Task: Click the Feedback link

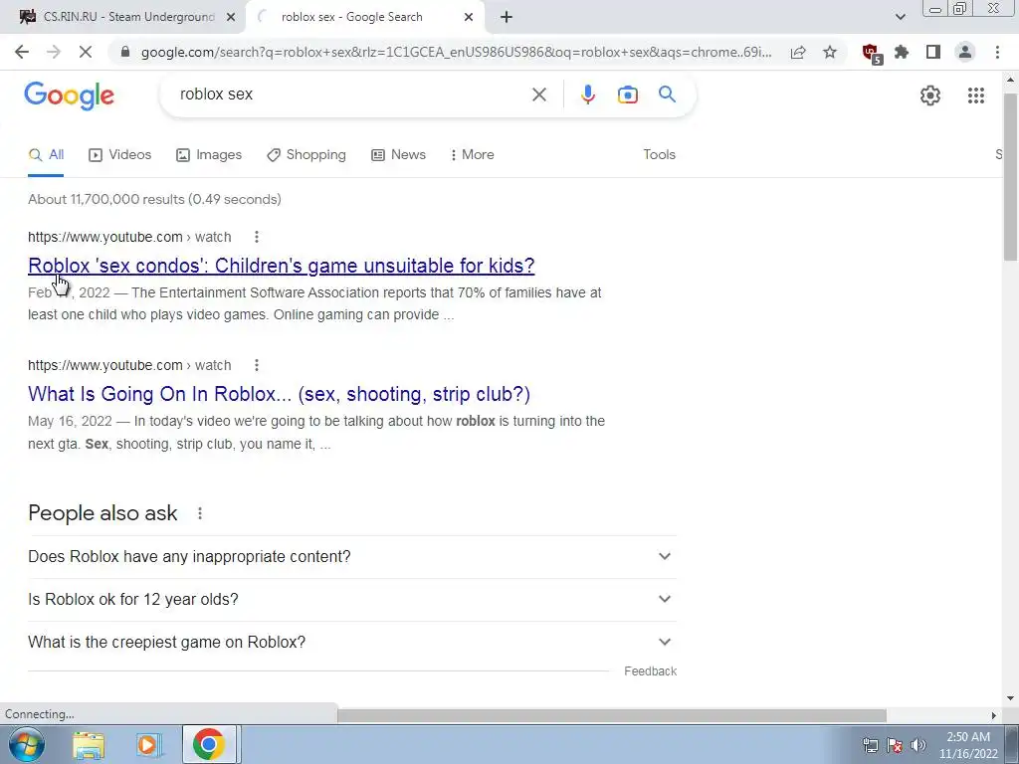Action: [650, 671]
